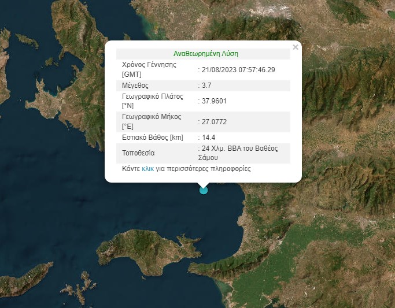
Task: Click the focal depth value 14.4
Action: click(x=207, y=137)
